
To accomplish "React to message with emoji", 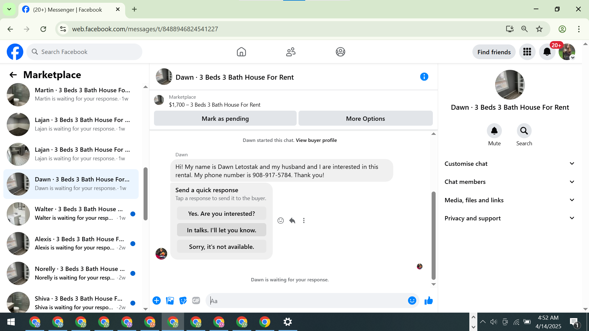I will [280, 221].
